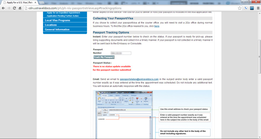This screenshot has height=139, width=261.
Task: Click the Outlook email instructions screenshot
Action: tap(152, 114)
